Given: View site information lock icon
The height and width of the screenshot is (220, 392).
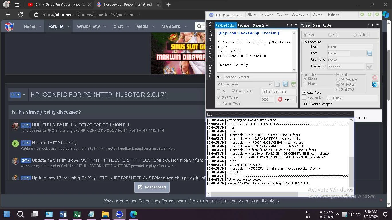Looking at the screenshot, I should pyautogui.click(x=36, y=15).
